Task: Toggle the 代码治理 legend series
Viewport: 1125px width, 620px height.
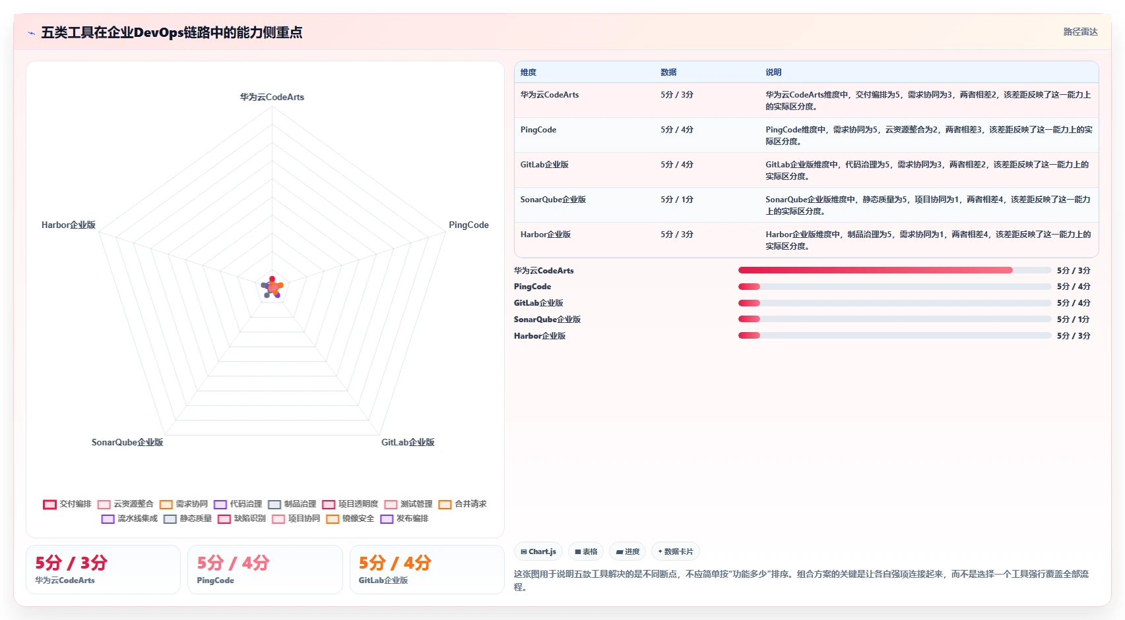Action: 238,504
